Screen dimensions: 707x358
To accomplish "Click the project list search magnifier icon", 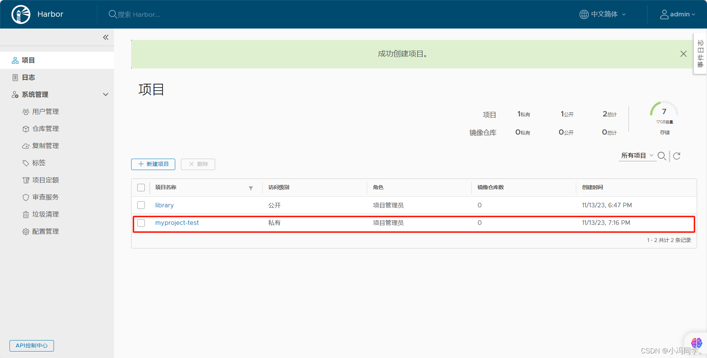I will click(x=662, y=156).
